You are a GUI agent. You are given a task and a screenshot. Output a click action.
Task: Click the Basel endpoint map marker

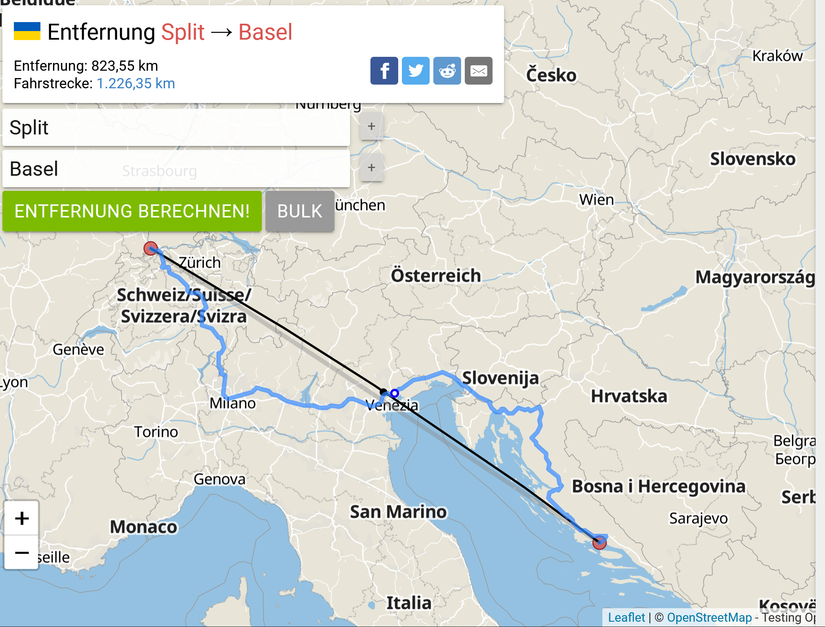tap(151, 248)
